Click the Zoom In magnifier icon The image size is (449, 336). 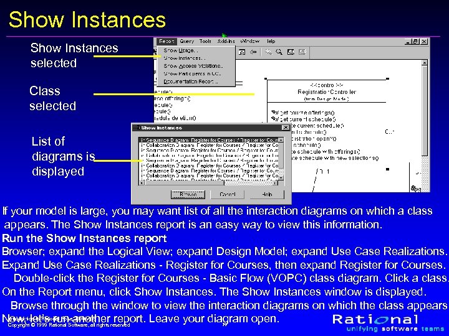(x=268, y=52)
